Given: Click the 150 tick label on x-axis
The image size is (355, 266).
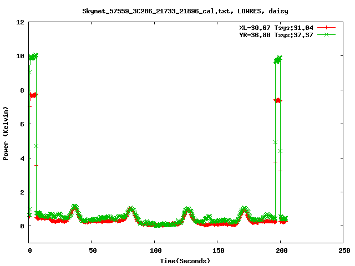Looking at the screenshot, I should tap(217, 250).
